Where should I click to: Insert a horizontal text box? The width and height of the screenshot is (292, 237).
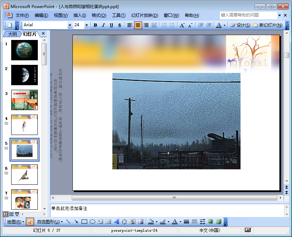tap(100, 222)
